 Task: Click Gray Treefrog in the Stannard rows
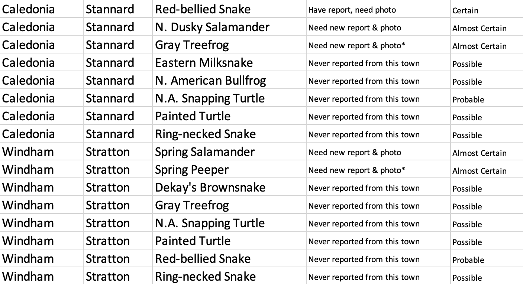tap(192, 45)
